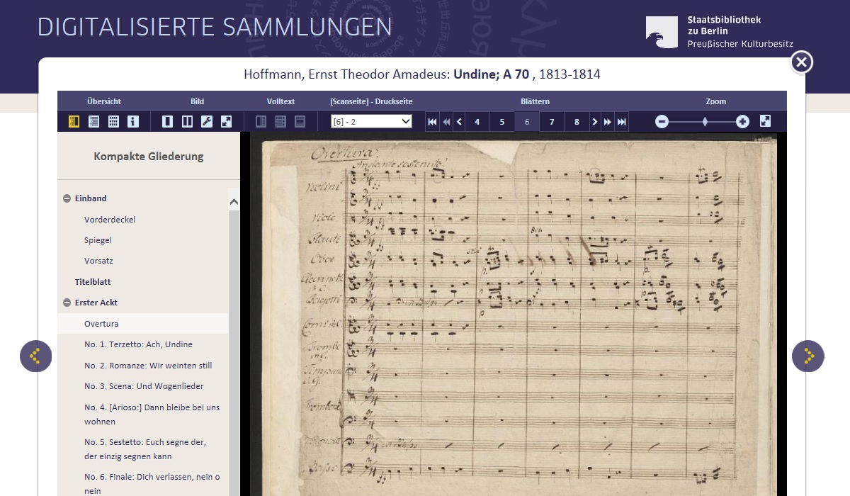This screenshot has height=496, width=850.
Task: Open the information icon in Übersicht
Action: point(133,121)
